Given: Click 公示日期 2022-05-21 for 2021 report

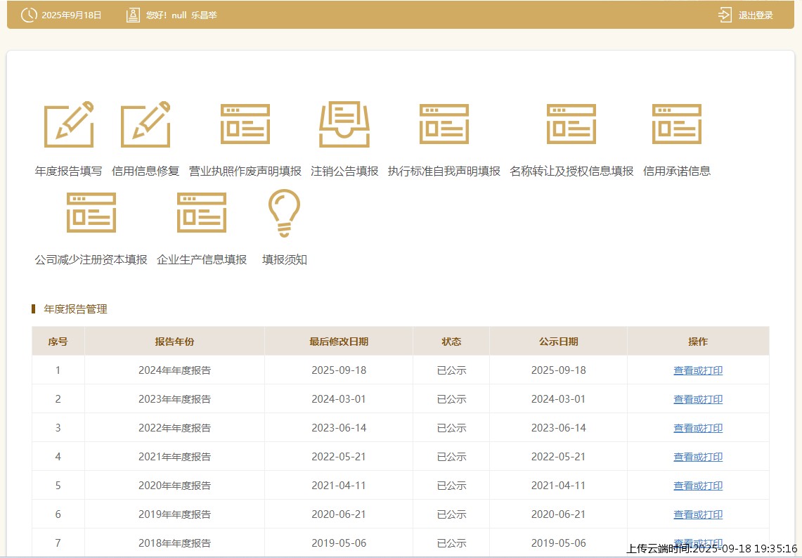Looking at the screenshot, I should 558,457.
